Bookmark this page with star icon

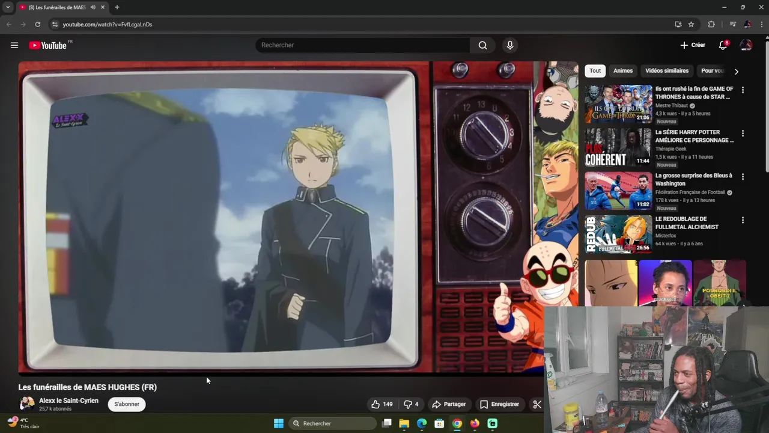(691, 24)
